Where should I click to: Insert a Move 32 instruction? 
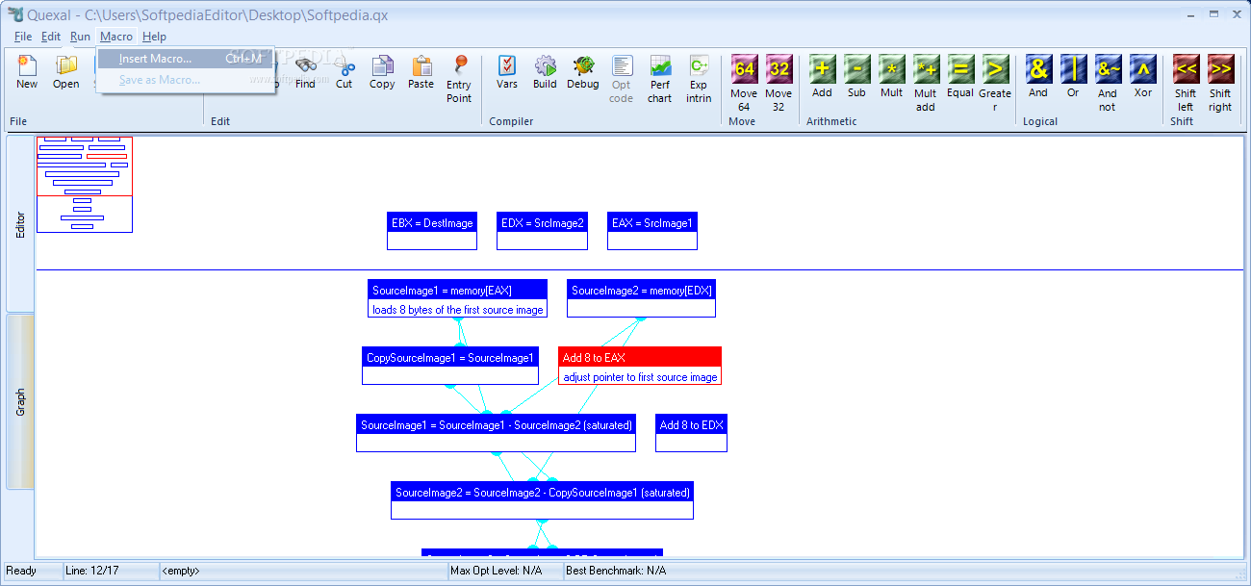[779, 68]
